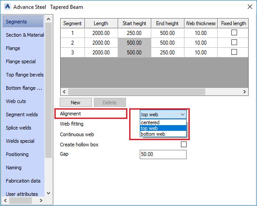The image size is (257, 206).
Task: Open the Bottom flange tab
Action: pos(24,88)
